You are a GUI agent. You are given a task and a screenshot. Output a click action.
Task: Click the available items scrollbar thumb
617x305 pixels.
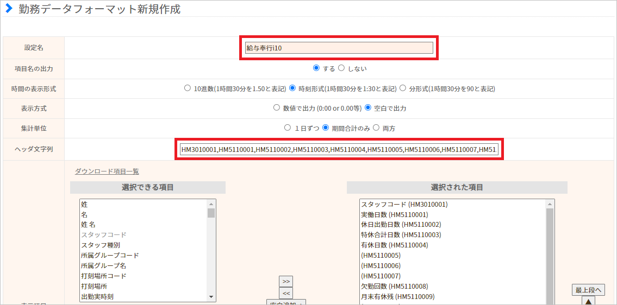click(211, 213)
